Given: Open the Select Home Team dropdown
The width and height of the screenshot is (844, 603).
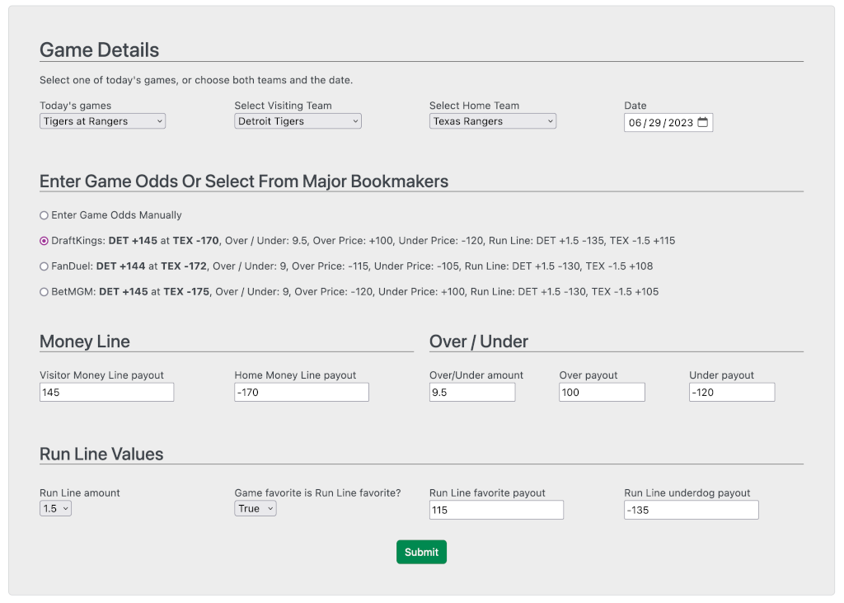Looking at the screenshot, I should tap(492, 120).
